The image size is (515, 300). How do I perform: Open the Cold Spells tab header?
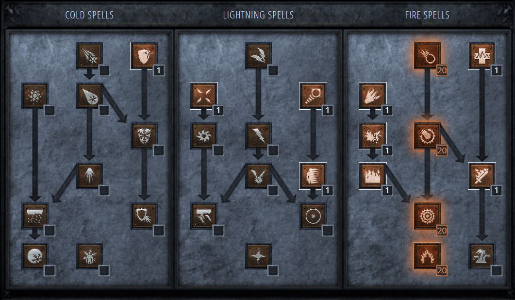tap(89, 15)
